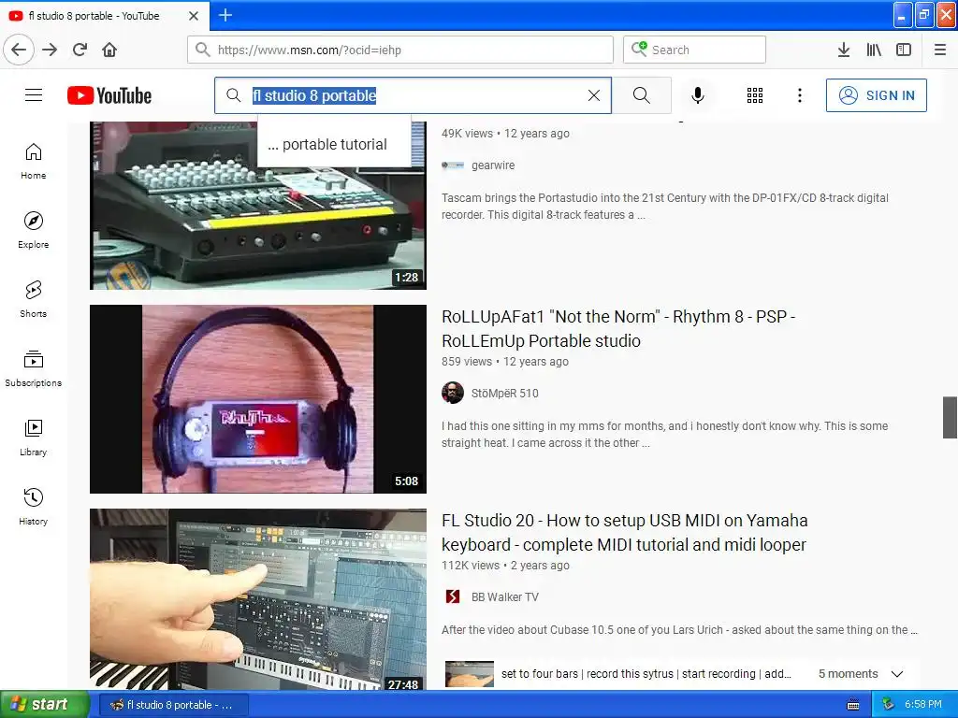The image size is (958, 718).
Task: Open Library in the sidebar
Action: pos(34,438)
